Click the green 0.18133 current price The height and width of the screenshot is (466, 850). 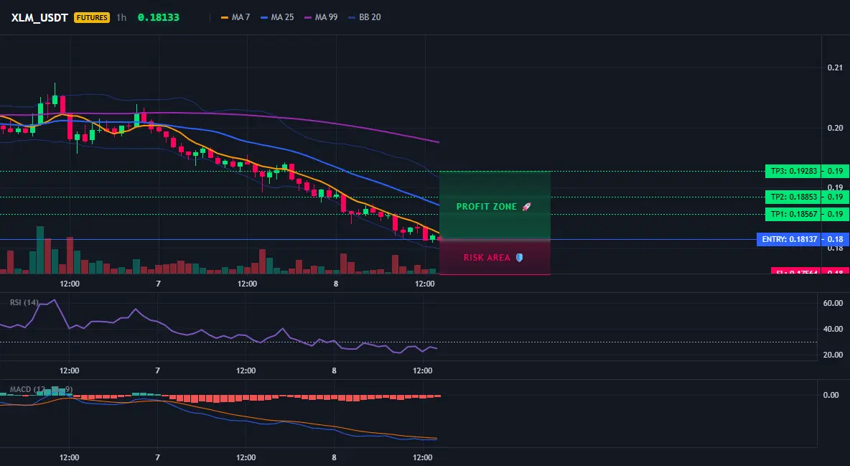pyautogui.click(x=158, y=17)
